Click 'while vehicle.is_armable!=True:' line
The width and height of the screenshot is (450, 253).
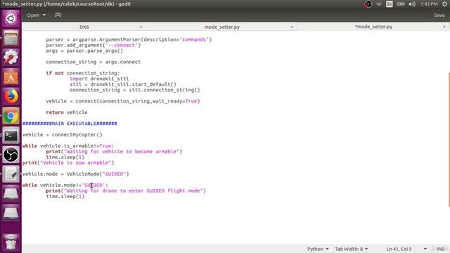point(68,145)
